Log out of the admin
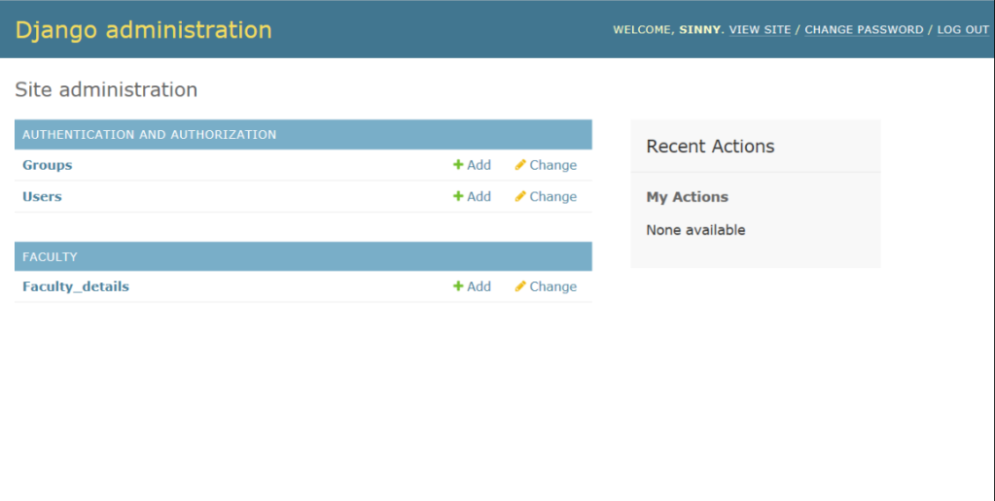995x501 pixels. point(963,30)
